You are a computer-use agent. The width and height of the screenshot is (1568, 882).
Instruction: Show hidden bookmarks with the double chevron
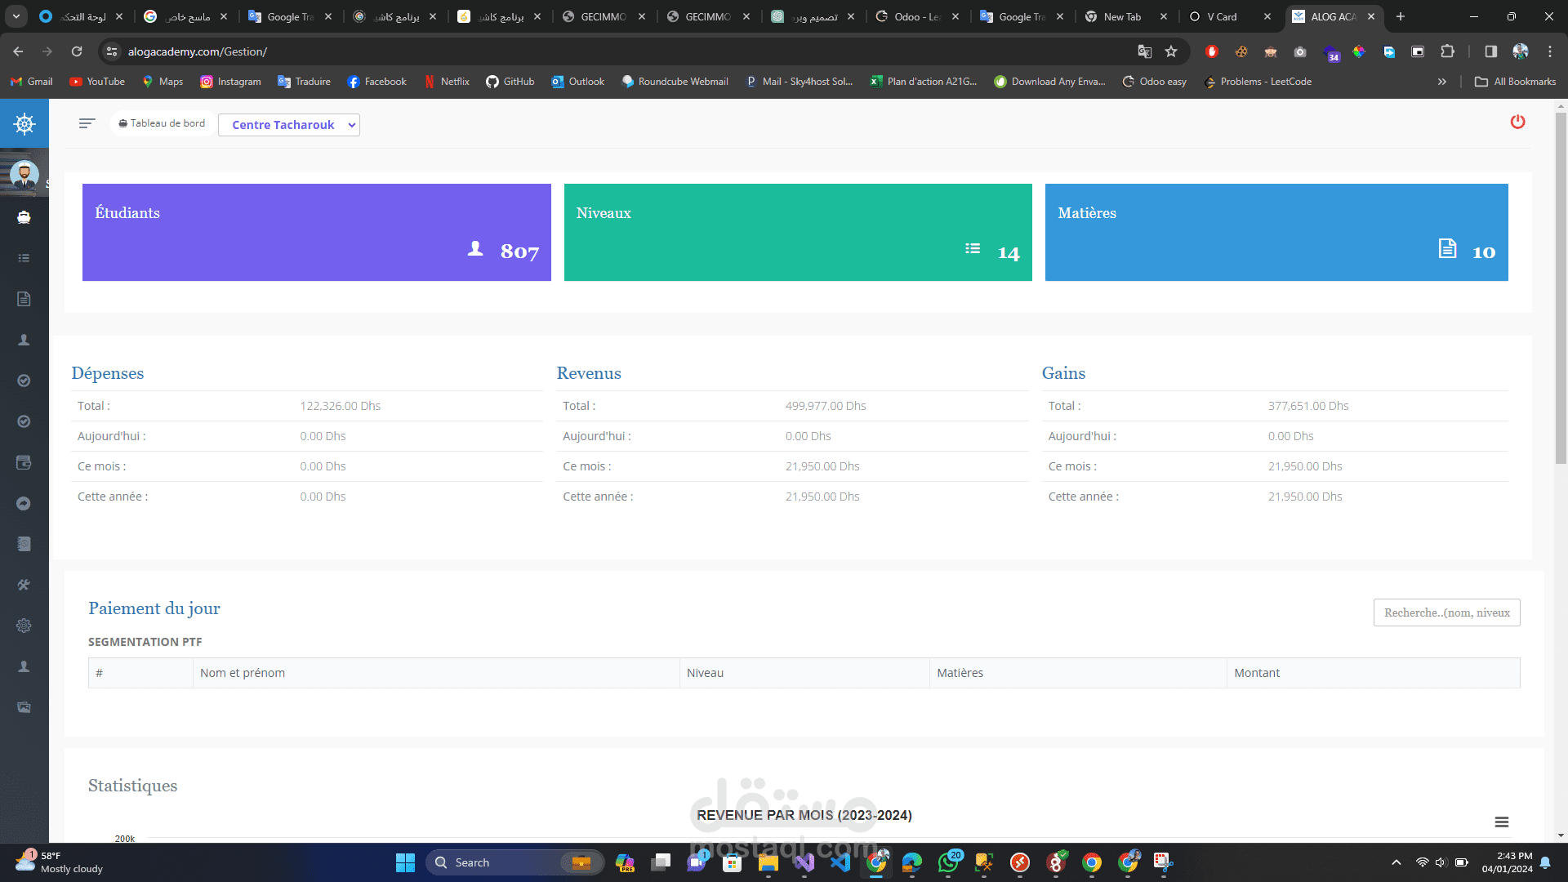[1442, 82]
